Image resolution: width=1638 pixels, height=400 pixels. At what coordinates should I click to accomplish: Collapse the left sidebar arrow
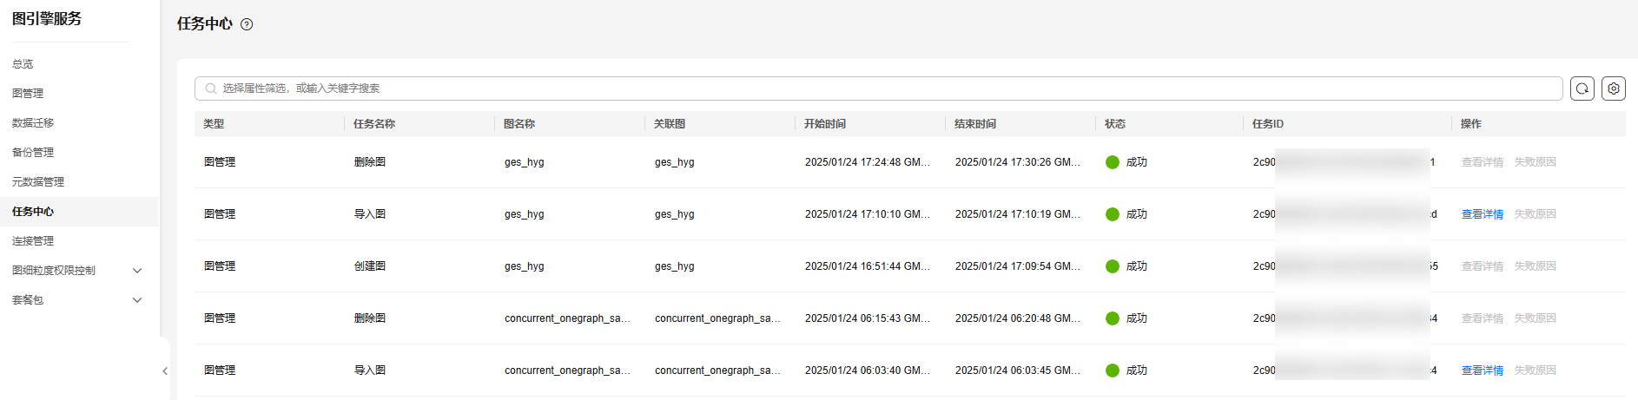click(165, 371)
